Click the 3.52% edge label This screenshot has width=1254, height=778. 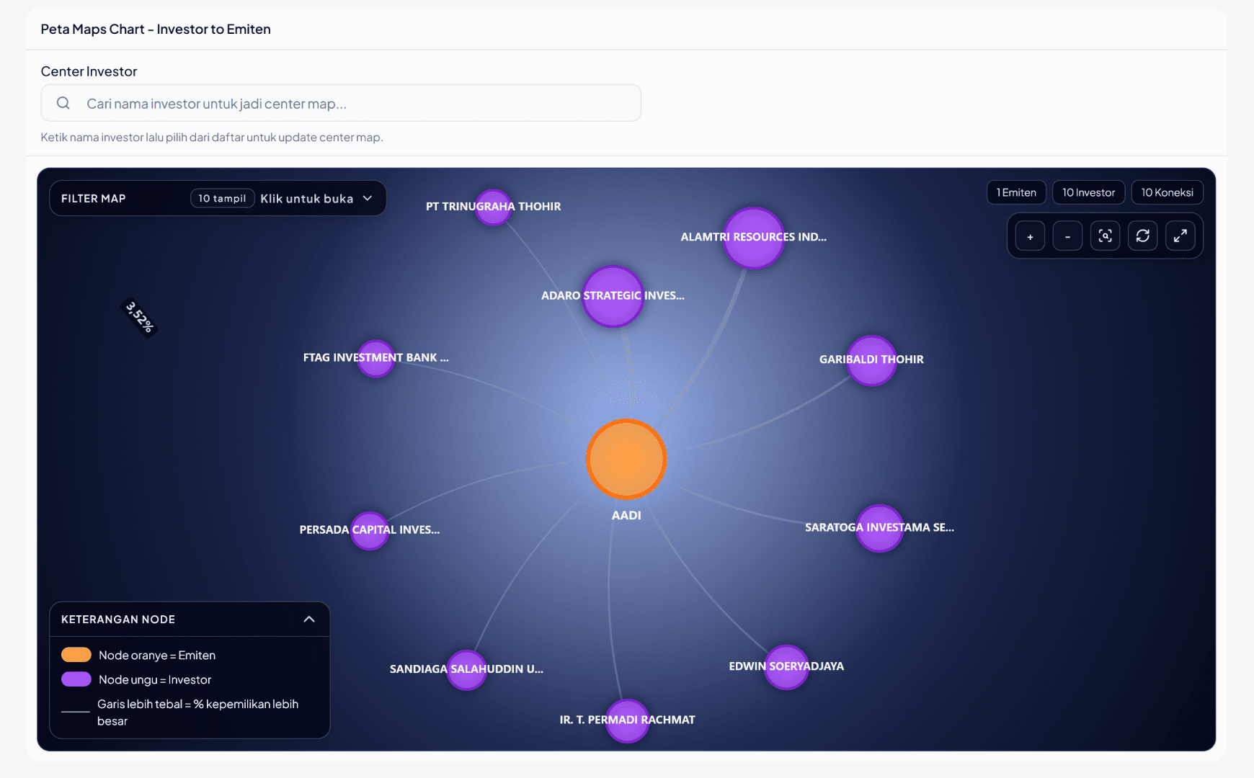139,318
